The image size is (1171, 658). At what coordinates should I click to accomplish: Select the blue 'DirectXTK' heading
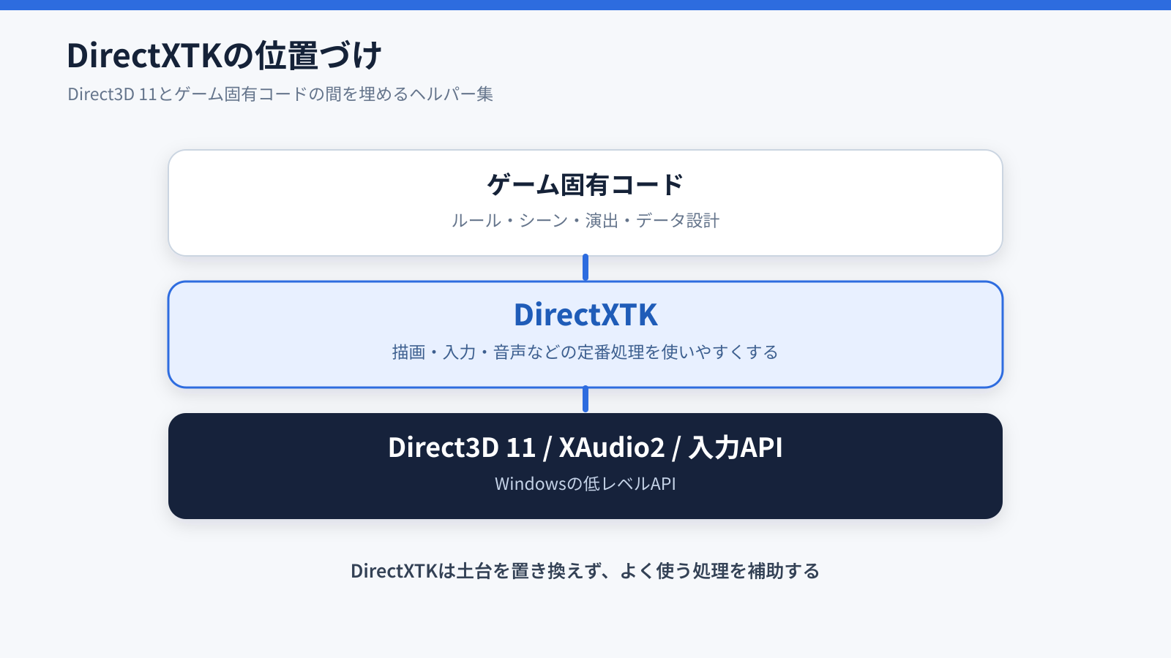click(x=585, y=315)
